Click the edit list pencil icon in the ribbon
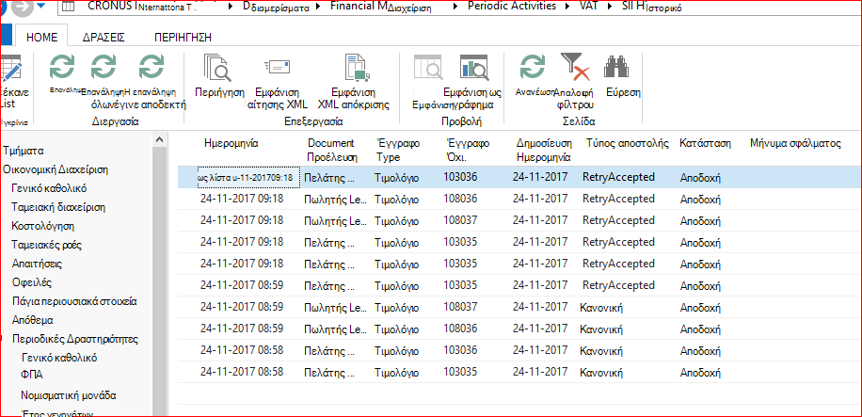Screen dimensions: 862x417 click(11, 68)
